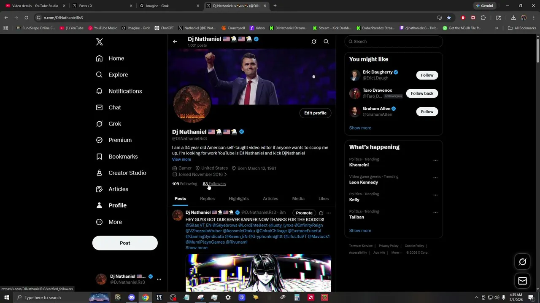This screenshot has width=540, height=303.
Task: Click the back arrow on the profile header
Action: point(175,42)
